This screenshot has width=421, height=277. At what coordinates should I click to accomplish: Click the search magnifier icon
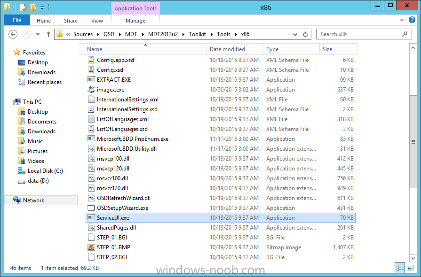[x=405, y=34]
